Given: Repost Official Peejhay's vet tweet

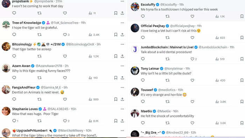Looking at the screenshot, I should tap(168, 37).
